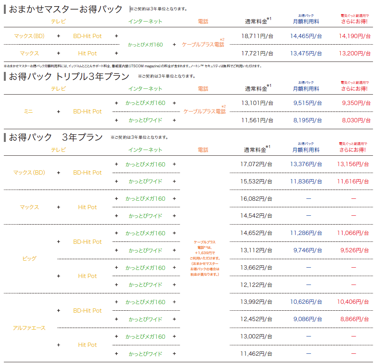
Task: Select the アルファエース TV plan label
Action: tap(29, 328)
